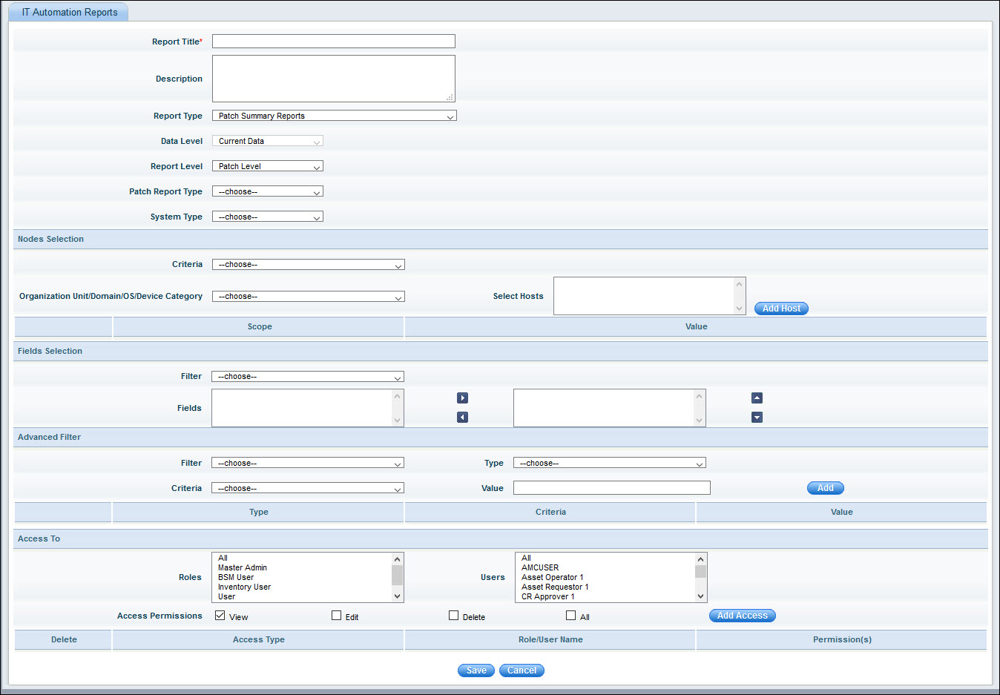Select the IT Automation Reports tab
This screenshot has width=1000, height=695.
pos(68,12)
